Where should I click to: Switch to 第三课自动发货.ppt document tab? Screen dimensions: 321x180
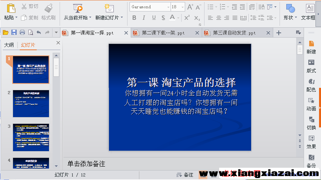tap(237, 33)
